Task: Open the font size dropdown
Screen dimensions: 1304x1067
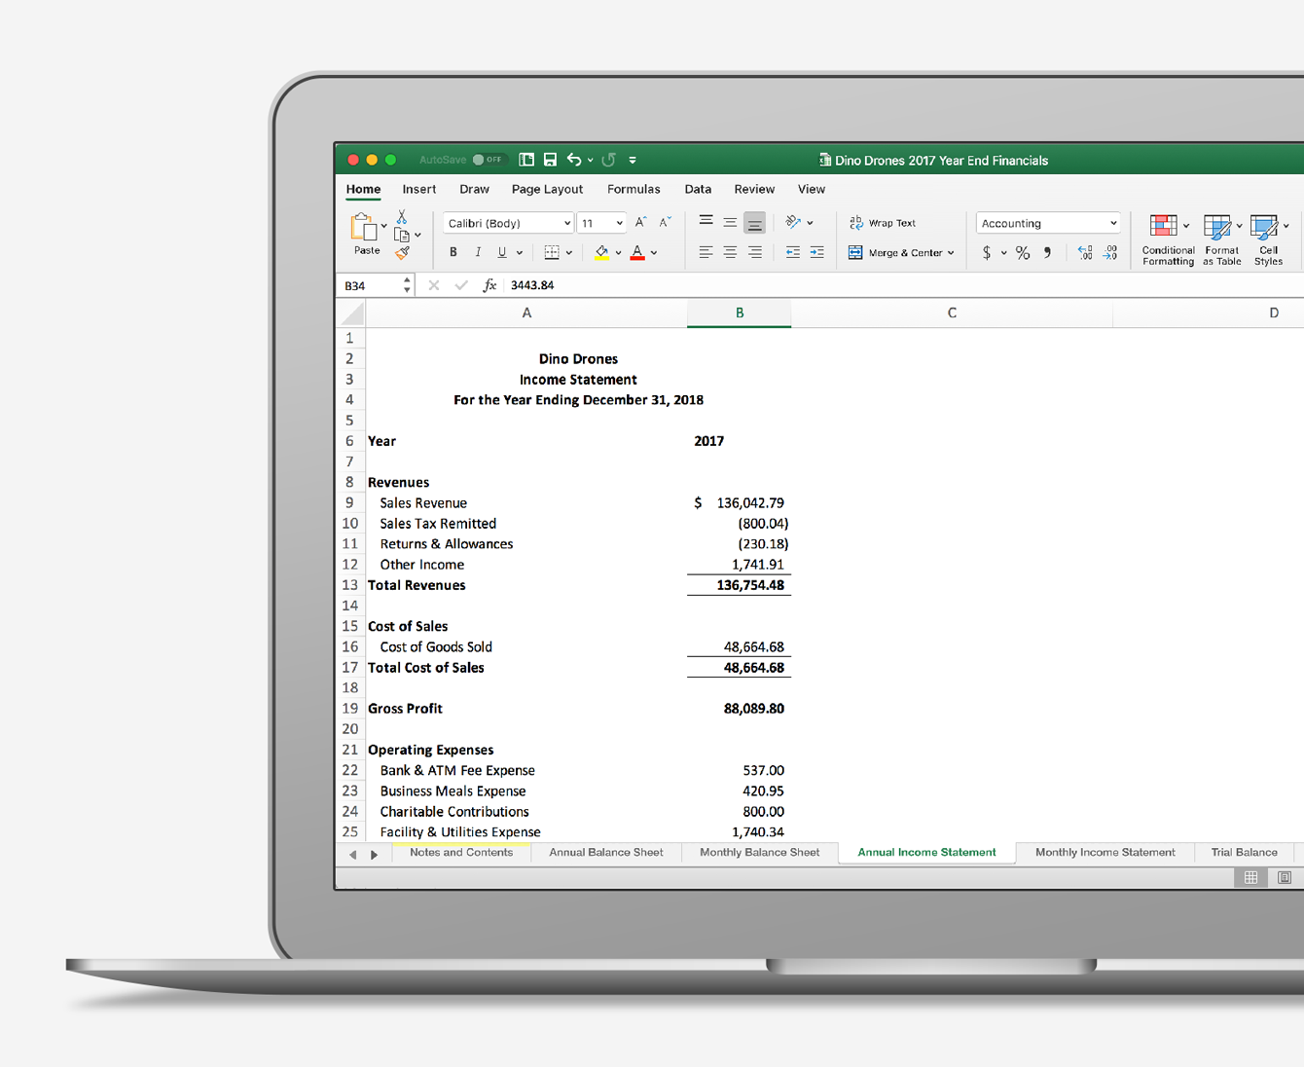Action: click(x=601, y=222)
